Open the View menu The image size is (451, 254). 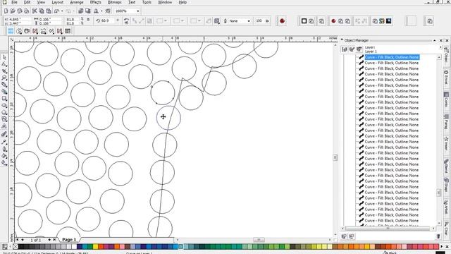pos(41,2)
